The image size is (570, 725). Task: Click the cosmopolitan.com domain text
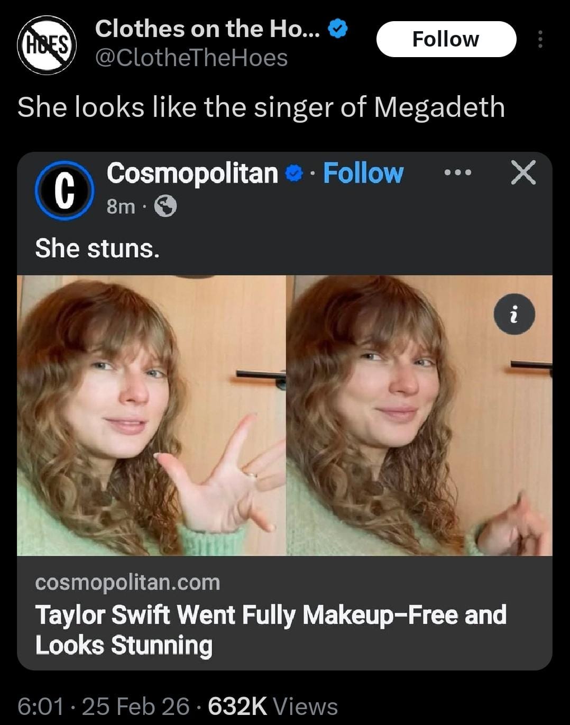[x=127, y=582]
